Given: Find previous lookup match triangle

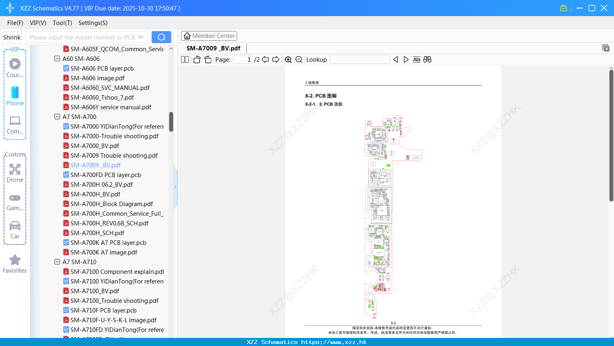Looking at the screenshot, I should (x=395, y=59).
